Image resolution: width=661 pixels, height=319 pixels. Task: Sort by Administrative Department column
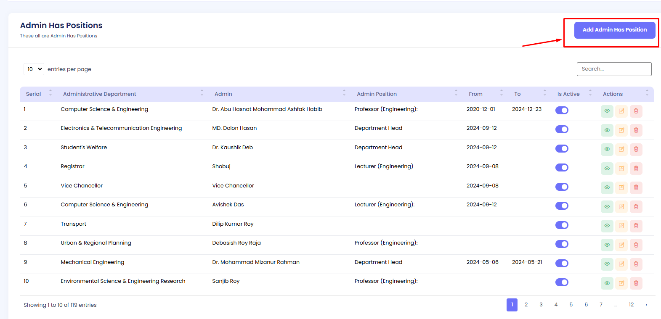pyautogui.click(x=100, y=94)
